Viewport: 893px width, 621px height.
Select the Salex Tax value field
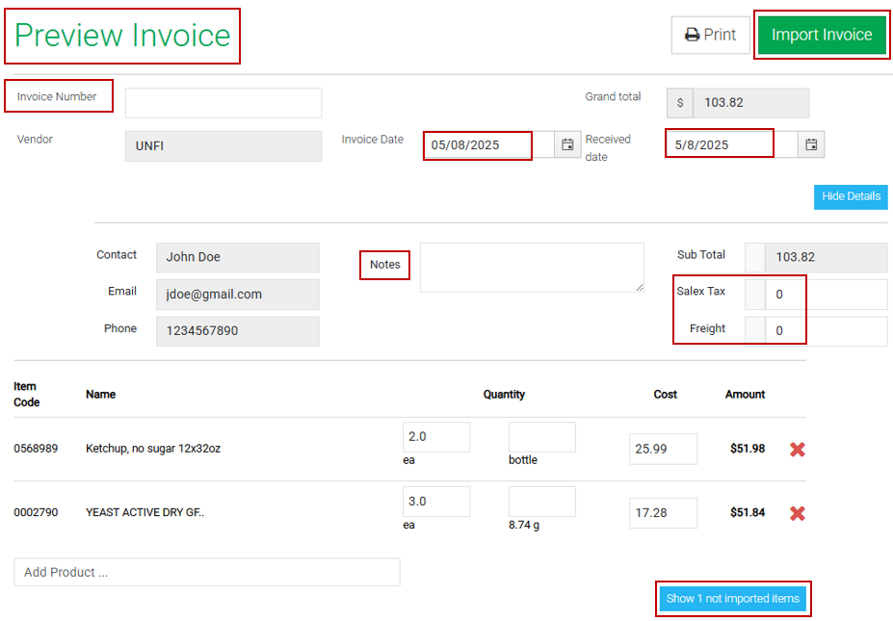pyautogui.click(x=826, y=295)
